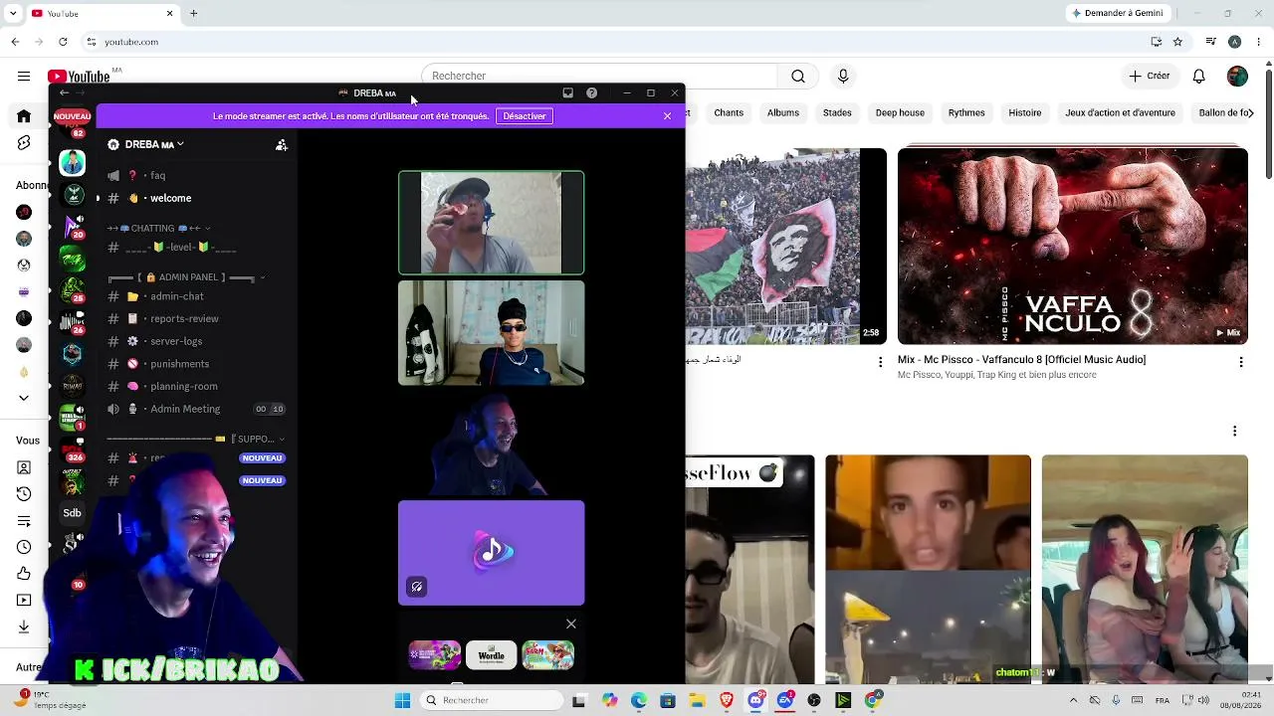
Task: Open the YouTube account avatar menu
Action: pyautogui.click(x=1237, y=77)
